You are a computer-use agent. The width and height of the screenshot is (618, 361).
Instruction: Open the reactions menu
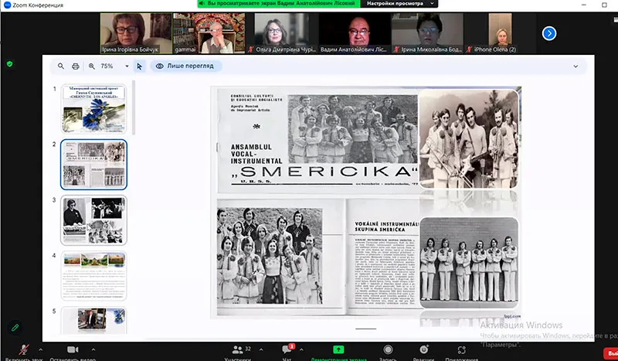click(x=423, y=350)
